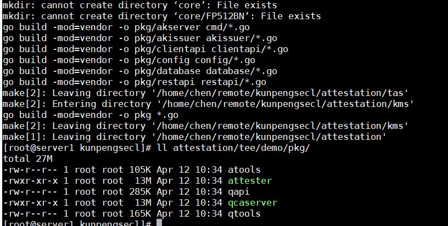Click the attestation/tas directory path

[x=282, y=93]
